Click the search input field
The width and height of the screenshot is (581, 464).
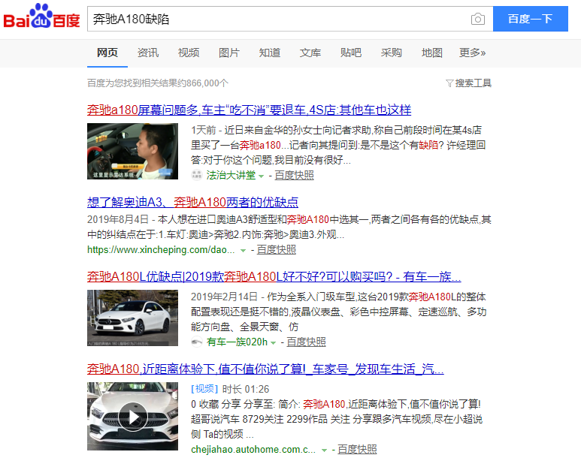coord(278,20)
